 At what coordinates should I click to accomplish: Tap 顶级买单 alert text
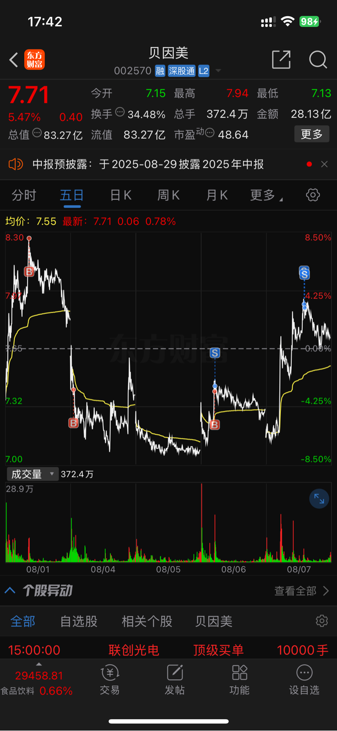(219, 650)
